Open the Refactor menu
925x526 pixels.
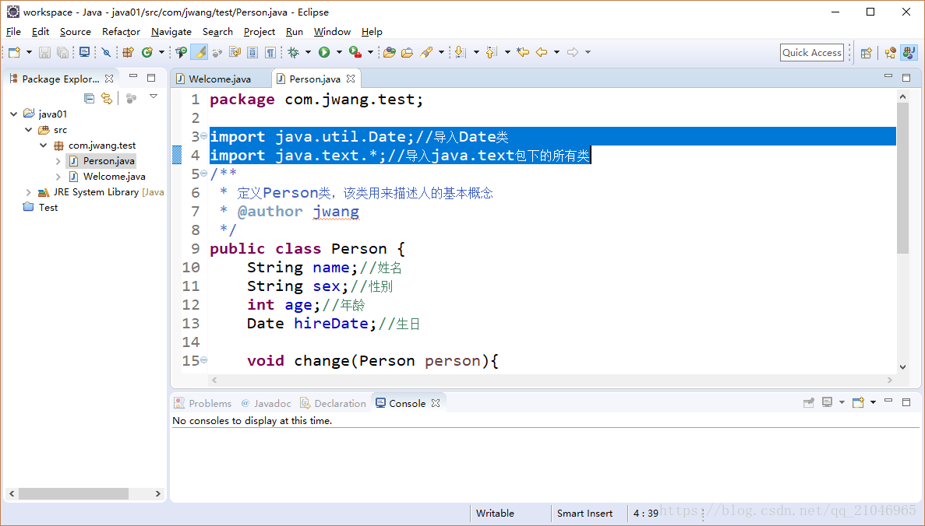pyautogui.click(x=121, y=32)
